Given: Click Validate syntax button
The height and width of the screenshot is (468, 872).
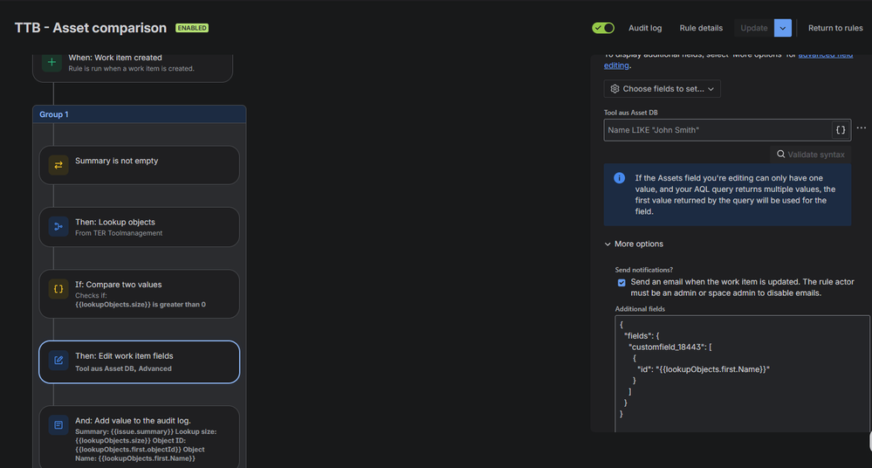Looking at the screenshot, I should tap(810, 155).
